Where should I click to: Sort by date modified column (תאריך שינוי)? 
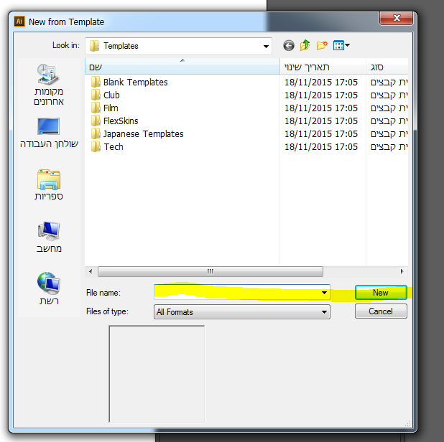(x=323, y=67)
